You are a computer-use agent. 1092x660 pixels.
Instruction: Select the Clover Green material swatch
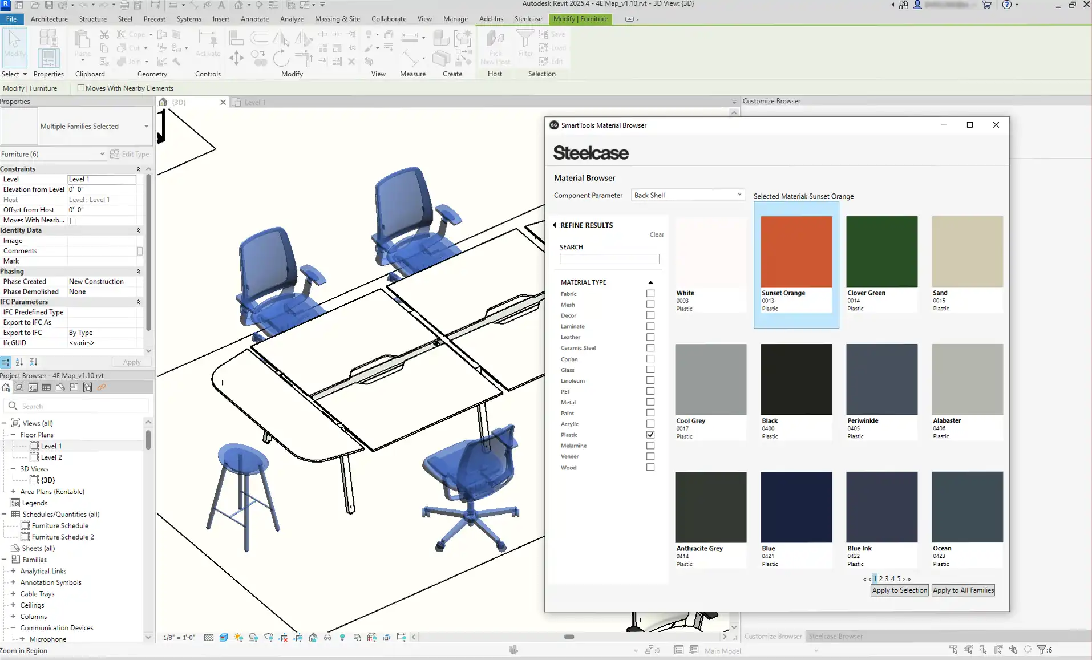click(x=881, y=252)
